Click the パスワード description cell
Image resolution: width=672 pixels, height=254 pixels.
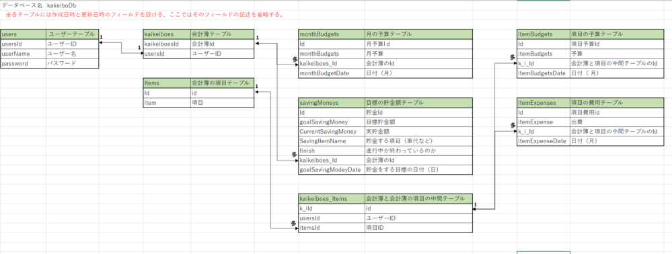pos(73,63)
